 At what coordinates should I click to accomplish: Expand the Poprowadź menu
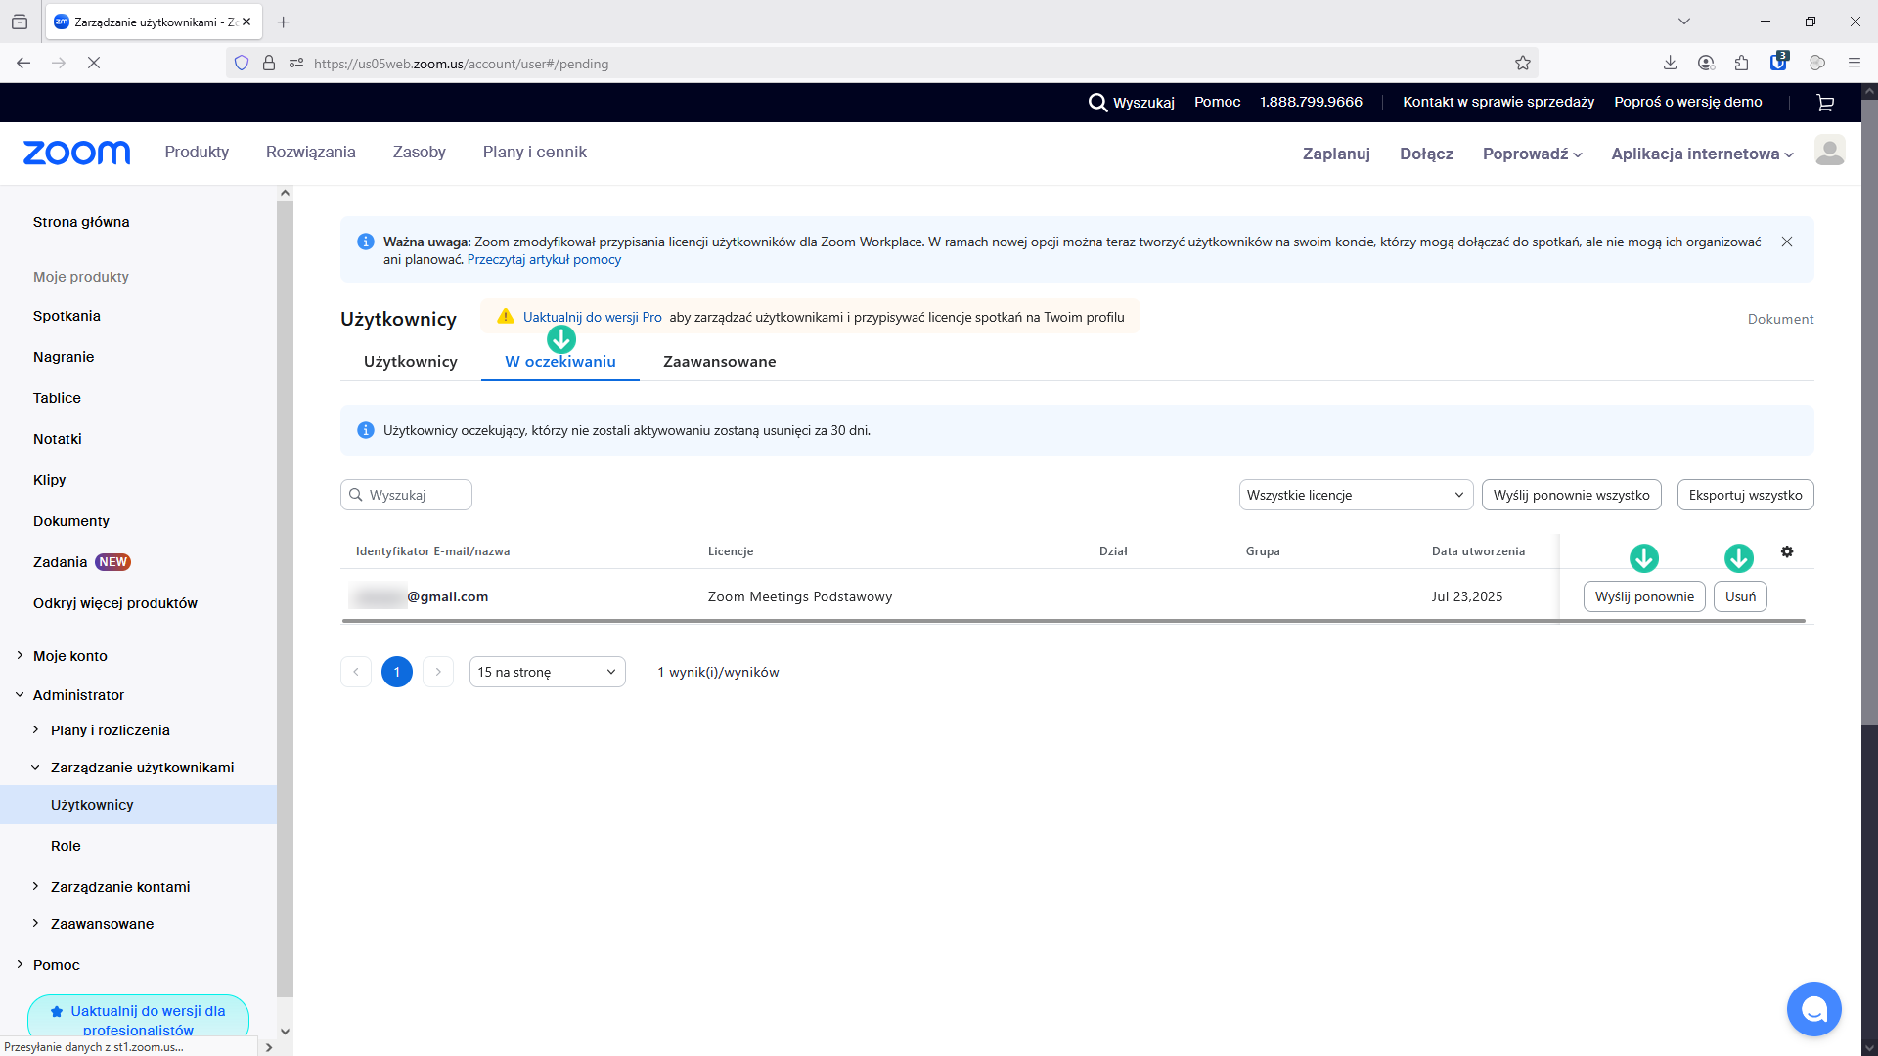coord(1532,154)
